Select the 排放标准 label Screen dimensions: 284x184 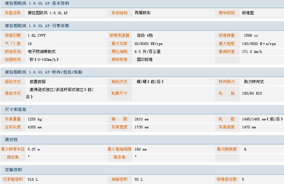[119, 60]
